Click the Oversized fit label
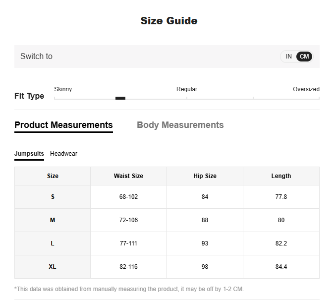 306,89
